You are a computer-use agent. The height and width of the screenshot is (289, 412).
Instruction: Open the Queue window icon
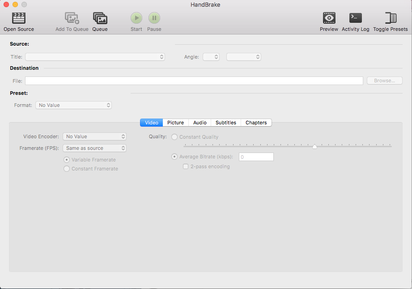(100, 18)
